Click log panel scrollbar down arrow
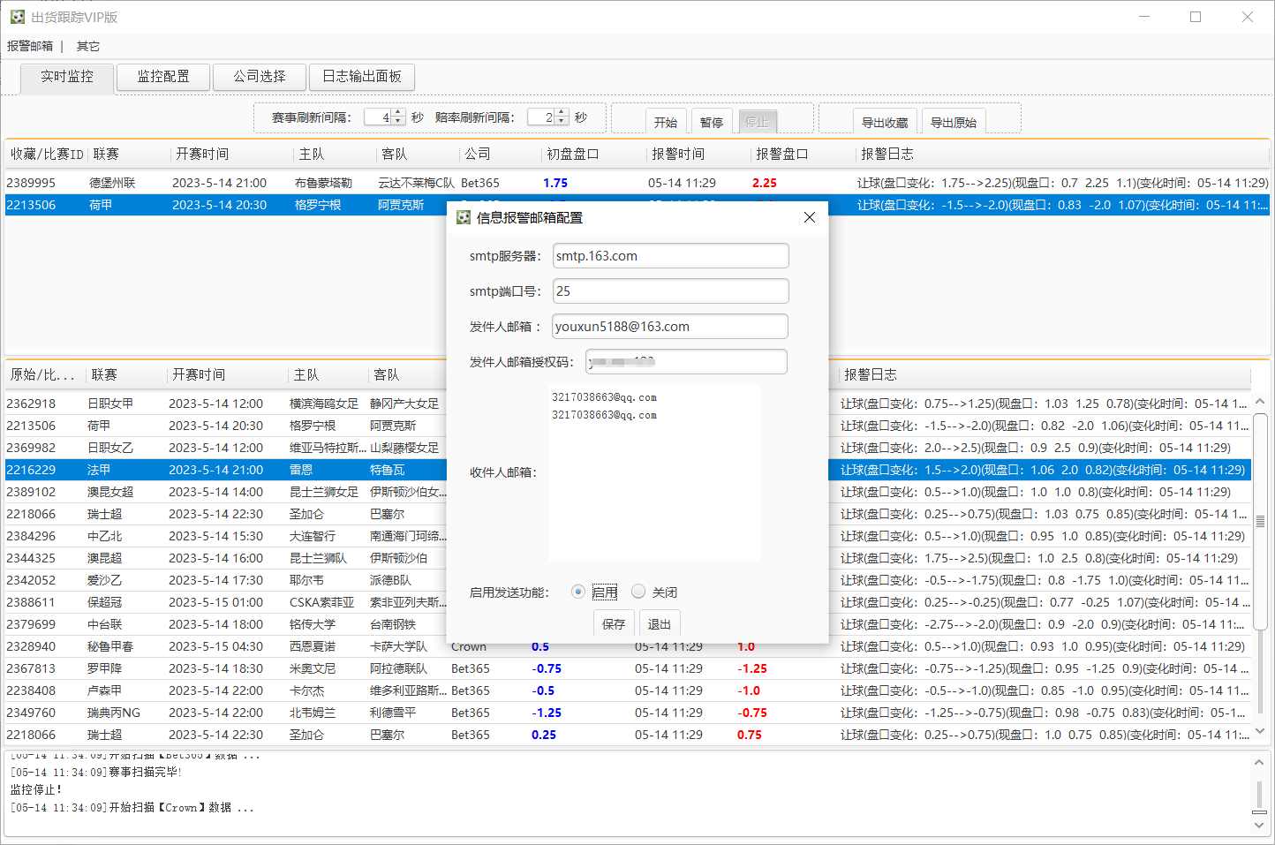 (1259, 826)
